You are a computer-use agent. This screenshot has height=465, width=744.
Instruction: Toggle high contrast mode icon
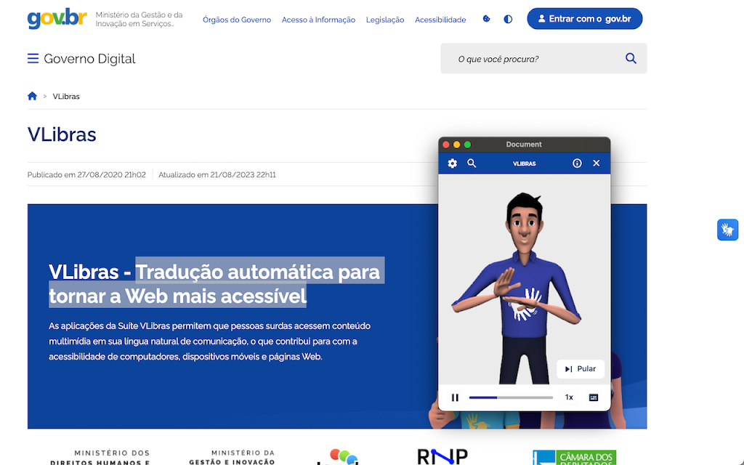pos(508,19)
